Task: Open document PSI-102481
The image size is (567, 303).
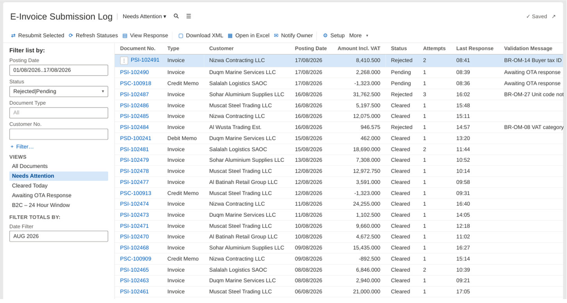Action: (x=134, y=149)
